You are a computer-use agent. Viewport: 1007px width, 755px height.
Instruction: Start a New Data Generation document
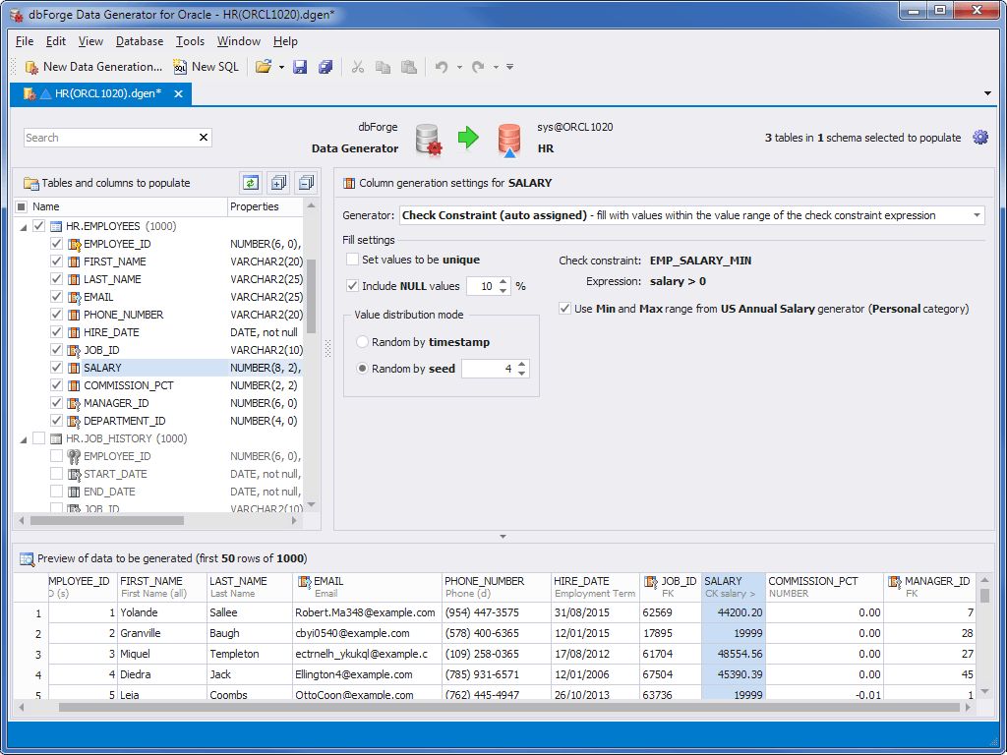click(x=91, y=67)
